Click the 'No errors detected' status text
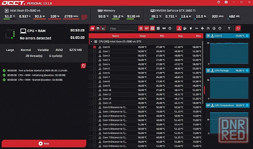 pos(35,38)
